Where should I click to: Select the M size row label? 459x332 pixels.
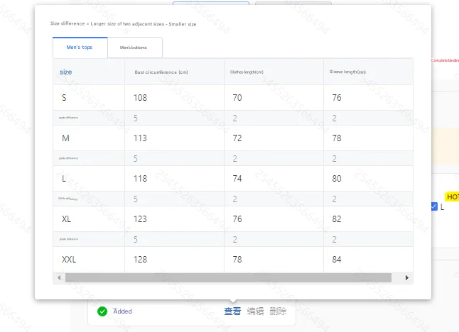coord(65,138)
